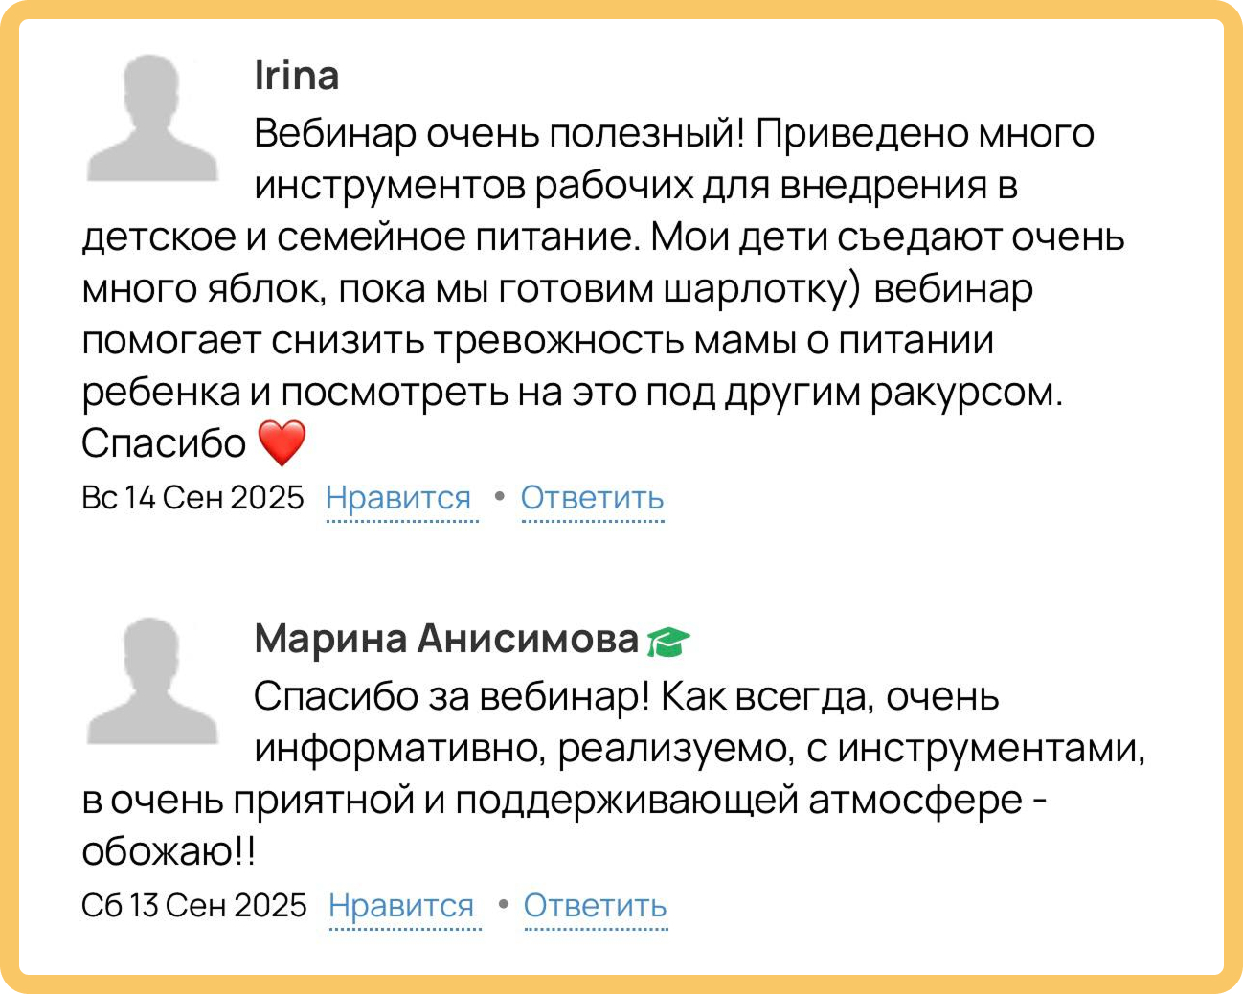Click the red heart emoji in Irina's comment

(282, 443)
